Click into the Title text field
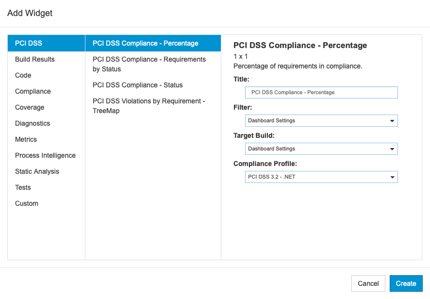 click(321, 92)
